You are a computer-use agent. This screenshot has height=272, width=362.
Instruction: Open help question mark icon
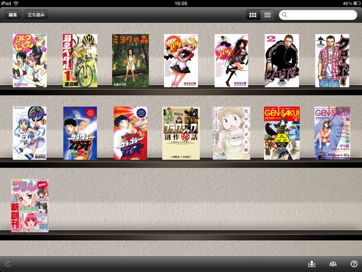coord(354,264)
